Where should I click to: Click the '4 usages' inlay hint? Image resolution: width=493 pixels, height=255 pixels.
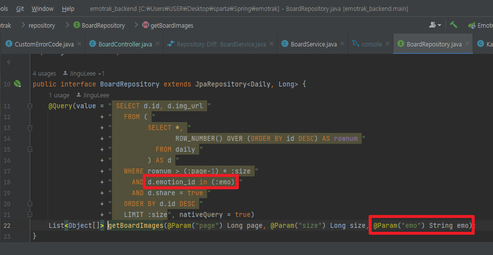(44, 74)
